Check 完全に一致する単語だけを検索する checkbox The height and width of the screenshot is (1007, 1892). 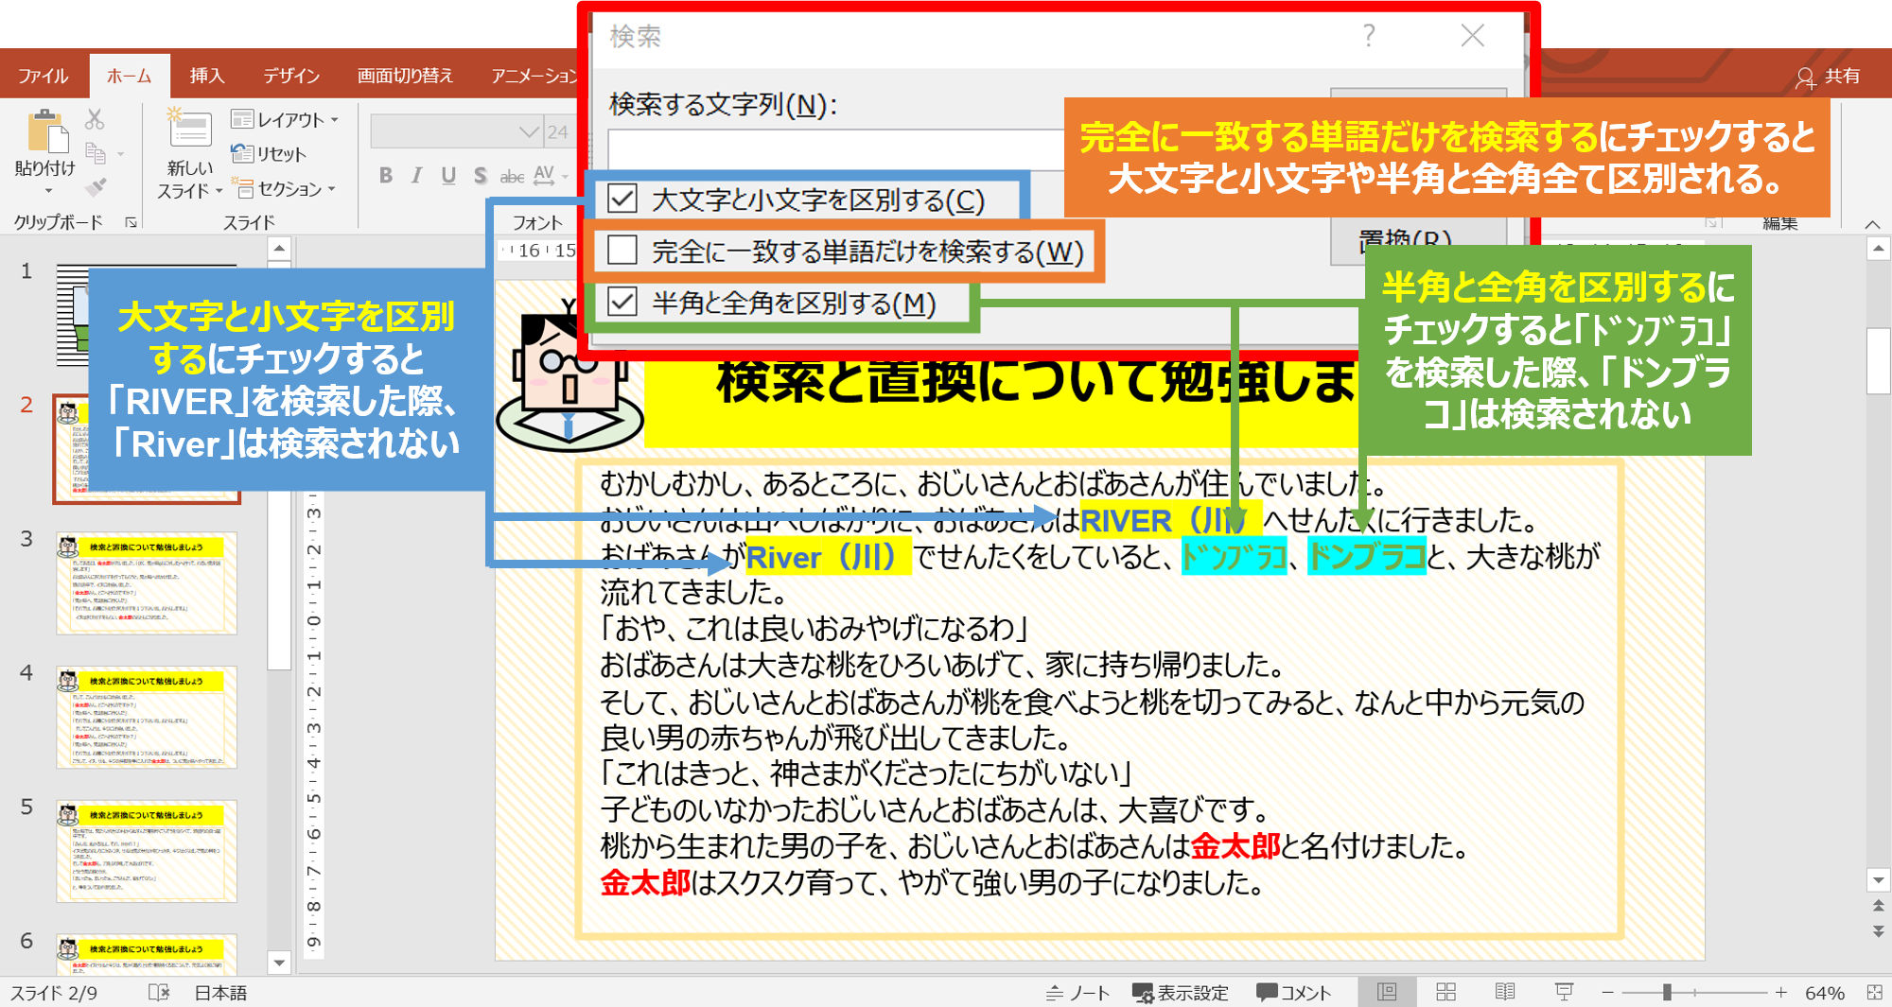pos(622,251)
